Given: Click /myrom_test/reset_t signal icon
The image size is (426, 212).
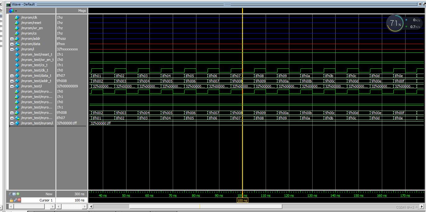Looking at the screenshot, I should pyautogui.click(x=17, y=54).
